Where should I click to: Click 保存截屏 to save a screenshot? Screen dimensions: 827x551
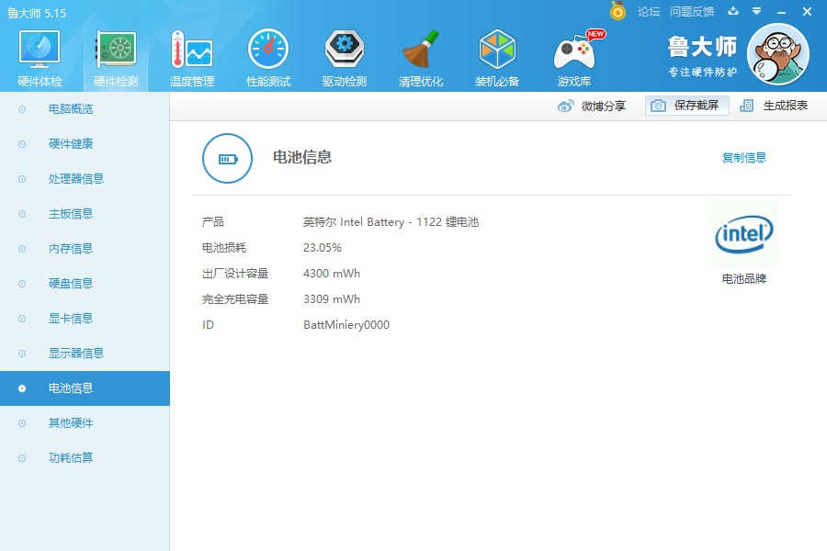[686, 106]
